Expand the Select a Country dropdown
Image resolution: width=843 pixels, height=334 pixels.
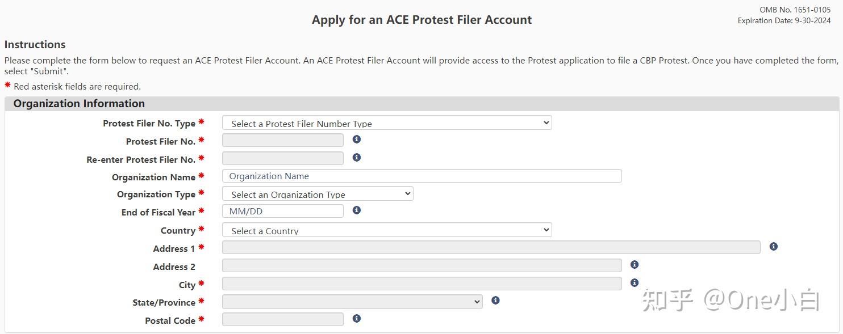386,230
